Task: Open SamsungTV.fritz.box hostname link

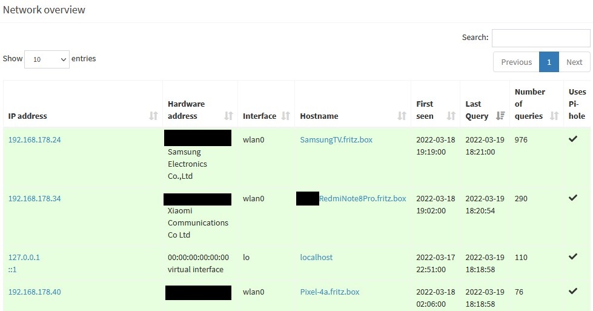Action: tap(336, 139)
